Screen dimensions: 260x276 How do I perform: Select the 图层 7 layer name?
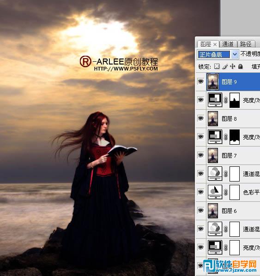[229, 155]
